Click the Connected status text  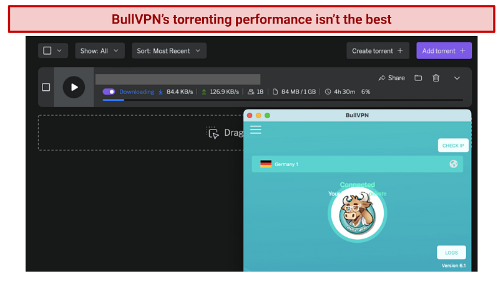point(358,184)
